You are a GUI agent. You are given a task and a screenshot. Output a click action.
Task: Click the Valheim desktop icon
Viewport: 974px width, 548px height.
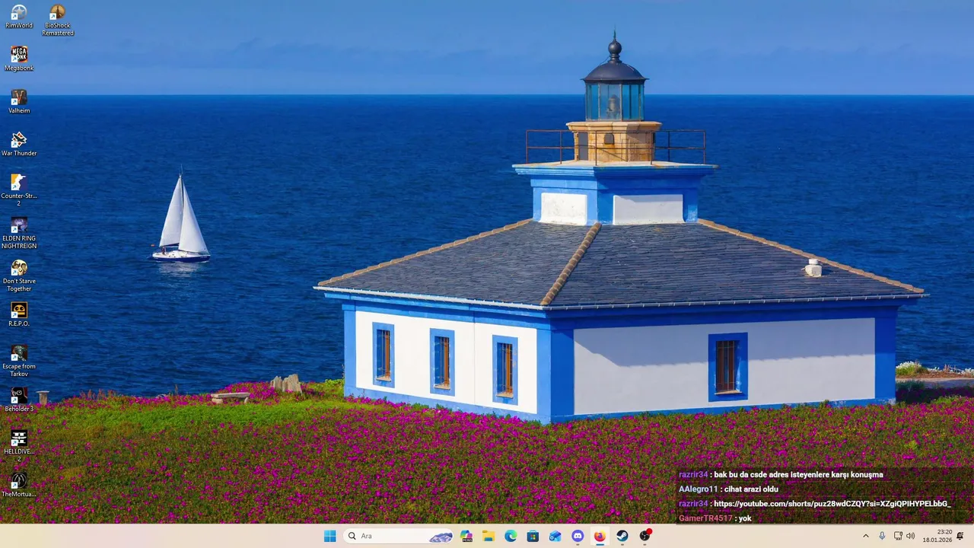(19, 102)
